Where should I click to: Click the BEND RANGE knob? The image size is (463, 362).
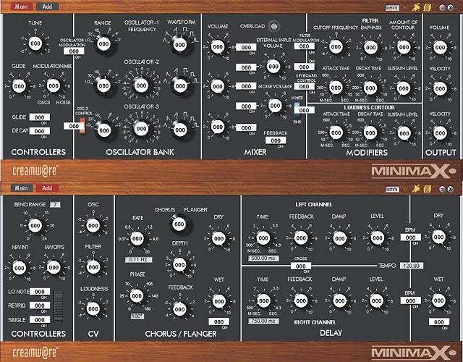click(35, 226)
